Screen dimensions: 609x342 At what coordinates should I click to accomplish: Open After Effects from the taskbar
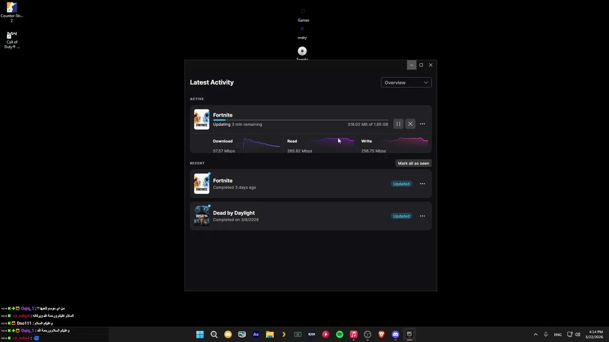click(x=256, y=334)
